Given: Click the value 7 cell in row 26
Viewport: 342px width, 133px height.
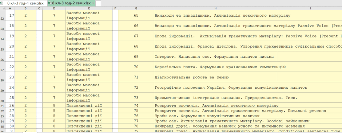Looking at the screenshot, I should (54, 56).
